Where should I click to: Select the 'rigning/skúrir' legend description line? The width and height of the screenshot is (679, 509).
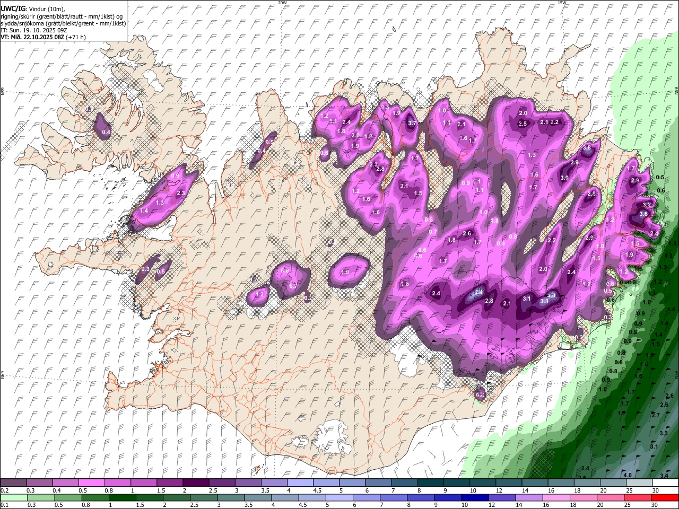(x=60, y=16)
